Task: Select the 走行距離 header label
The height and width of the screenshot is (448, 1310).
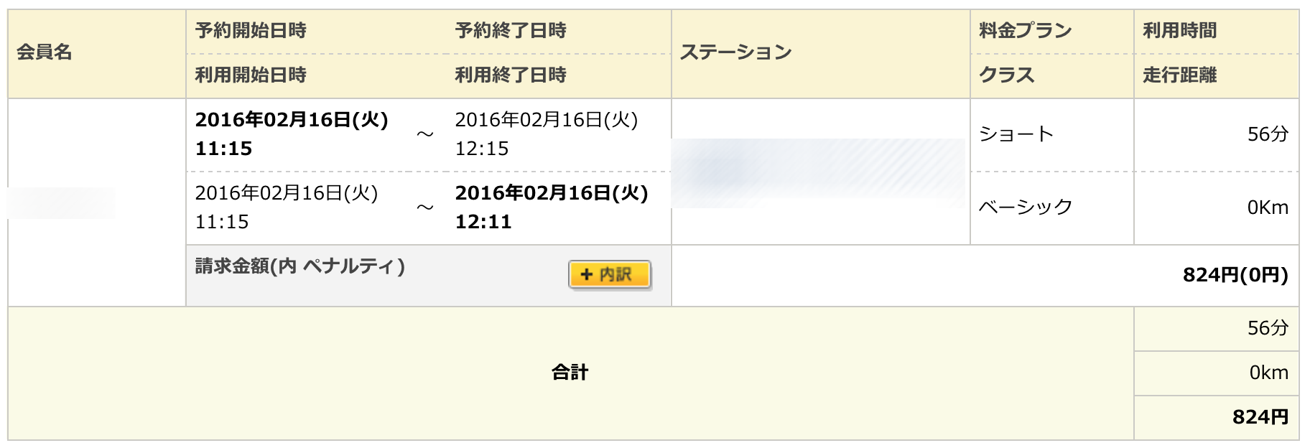Action: [1179, 75]
